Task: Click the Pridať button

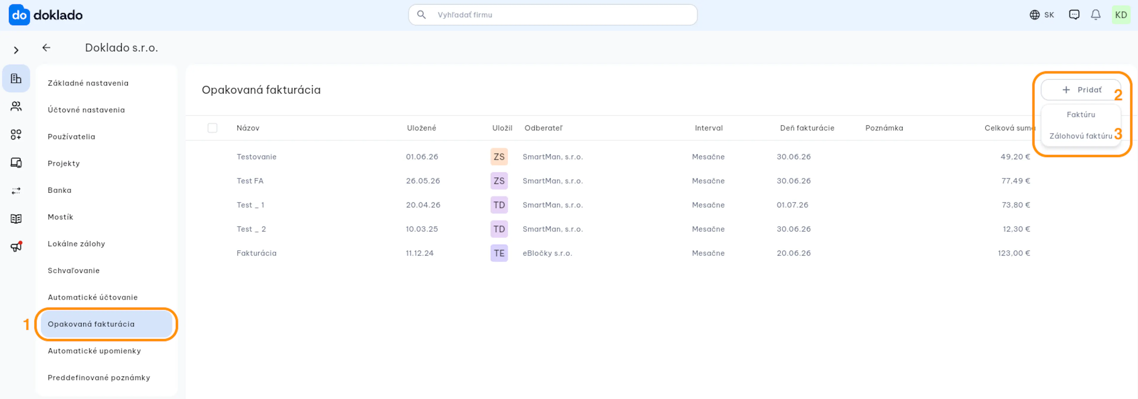Action: coord(1081,90)
